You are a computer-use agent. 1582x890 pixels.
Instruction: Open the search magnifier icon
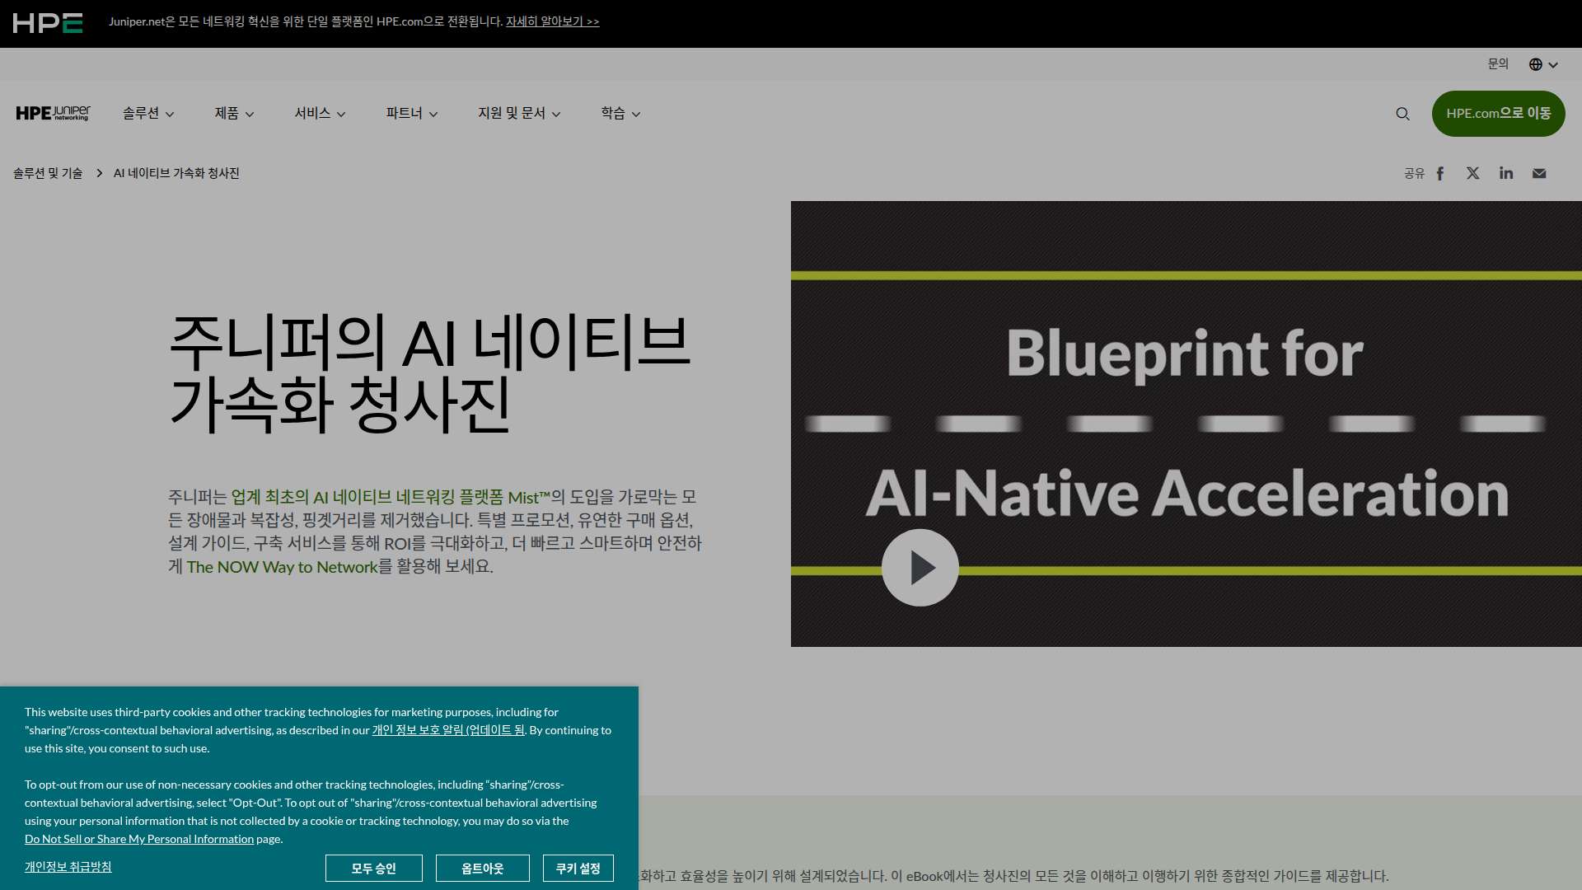(1402, 114)
